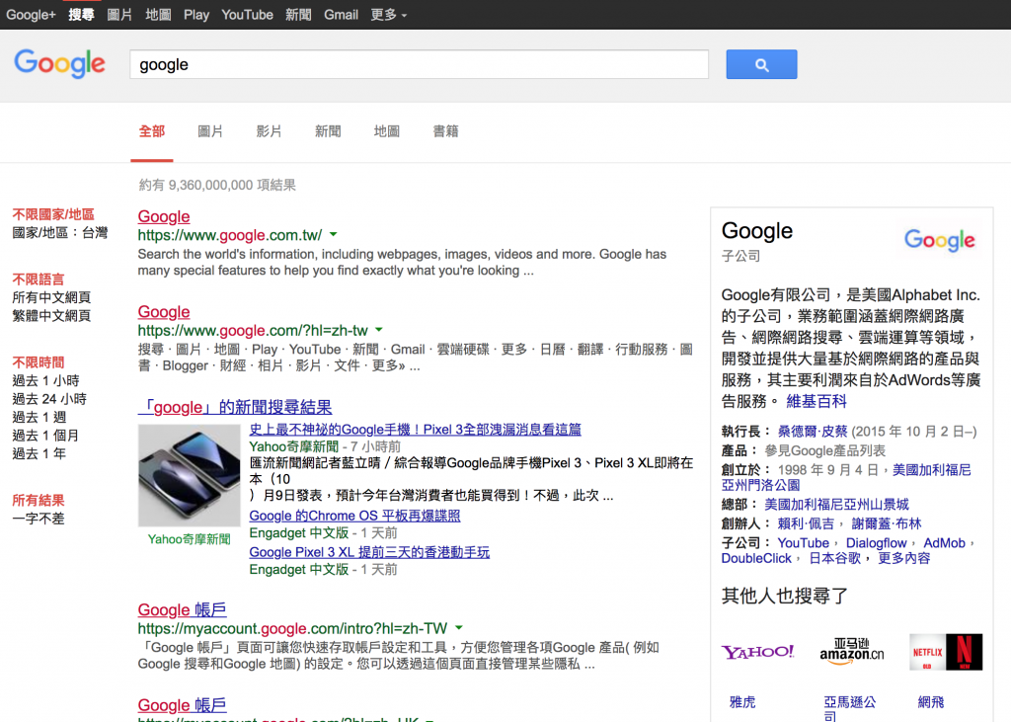The image size is (1011, 722).
Task: Filter by 國家/地區：台灣
Action: tap(60, 232)
